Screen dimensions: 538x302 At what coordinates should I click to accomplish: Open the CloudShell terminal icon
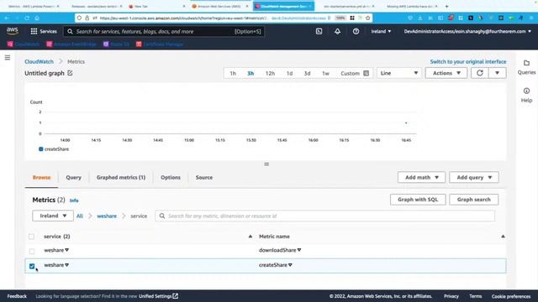[x=319, y=31]
